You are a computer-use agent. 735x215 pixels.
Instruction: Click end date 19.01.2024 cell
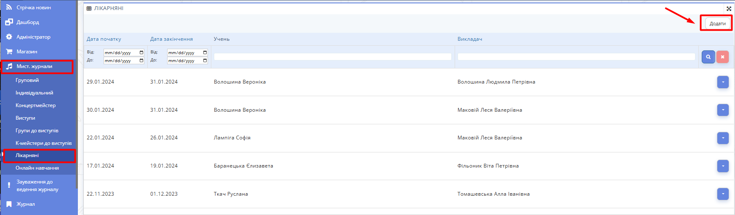[x=164, y=166]
